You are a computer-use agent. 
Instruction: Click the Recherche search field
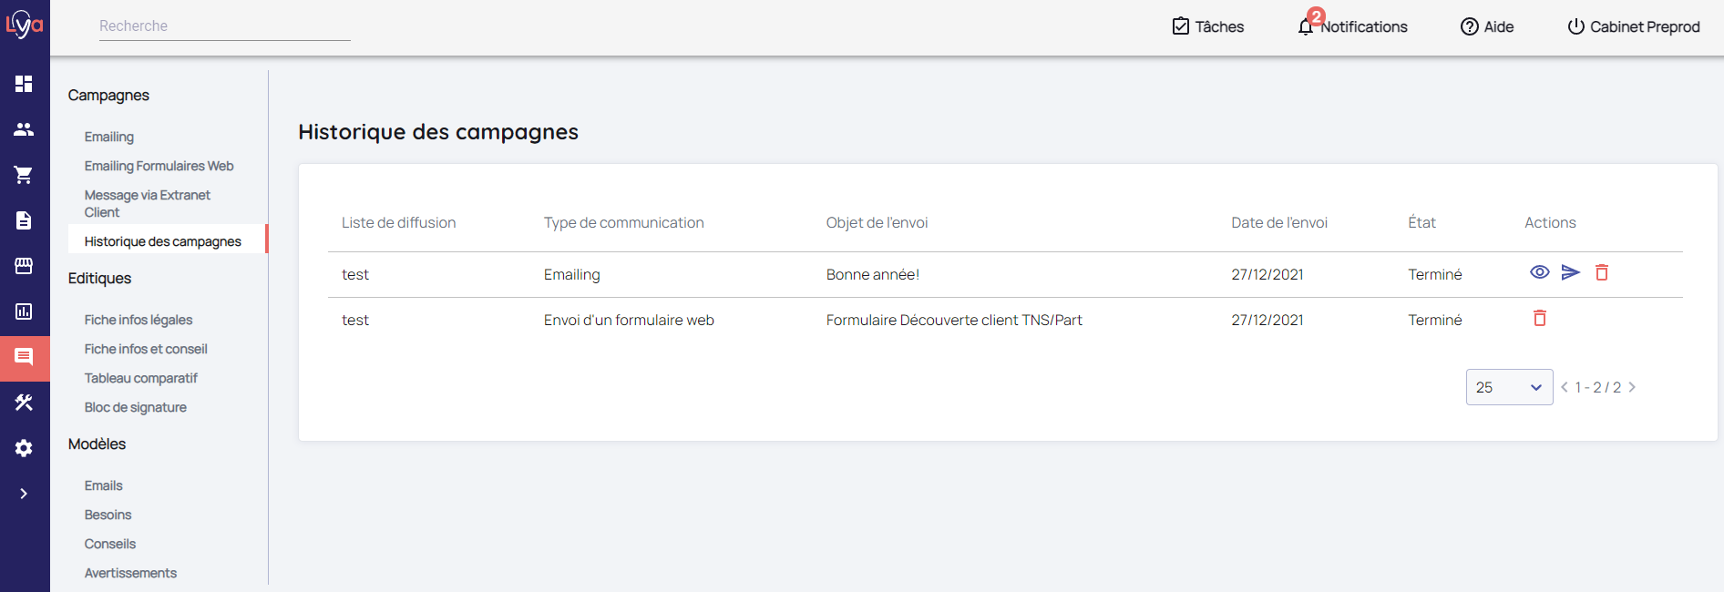tap(224, 26)
